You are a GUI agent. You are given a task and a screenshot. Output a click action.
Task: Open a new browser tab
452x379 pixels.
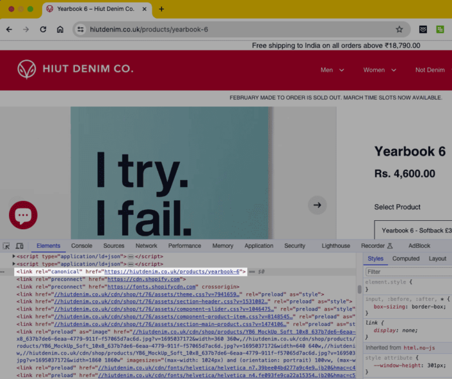(161, 9)
